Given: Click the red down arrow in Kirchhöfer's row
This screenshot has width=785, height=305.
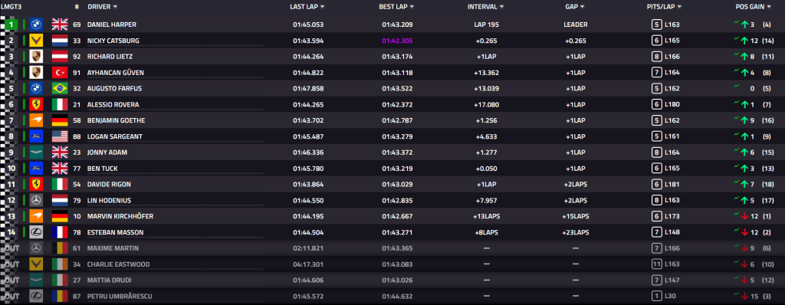Looking at the screenshot, I should point(744,216).
